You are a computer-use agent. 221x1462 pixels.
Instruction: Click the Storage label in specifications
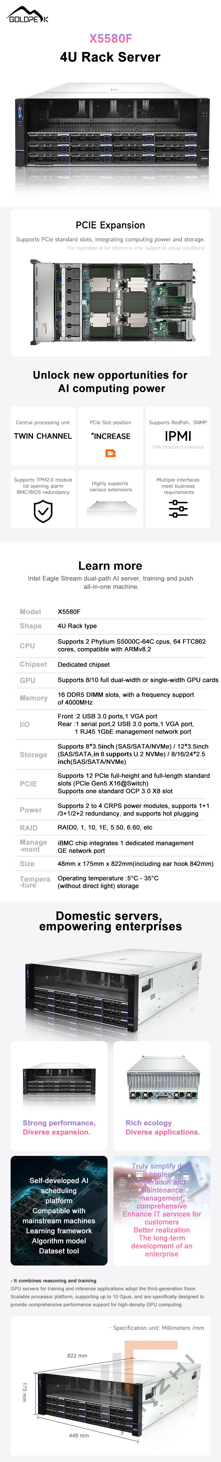[x=33, y=754]
